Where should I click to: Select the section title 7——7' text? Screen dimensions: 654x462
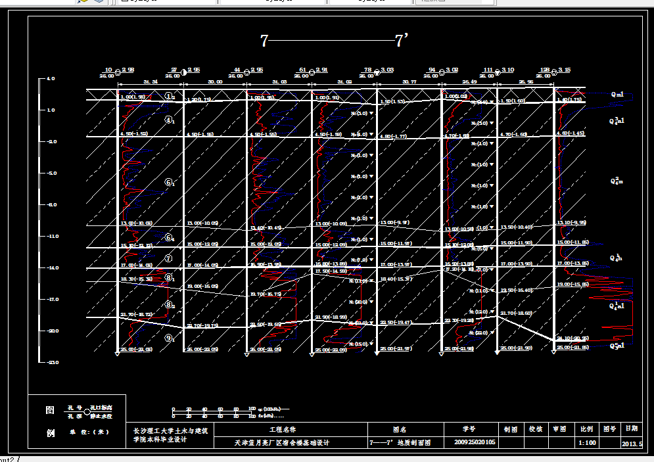coord(334,41)
